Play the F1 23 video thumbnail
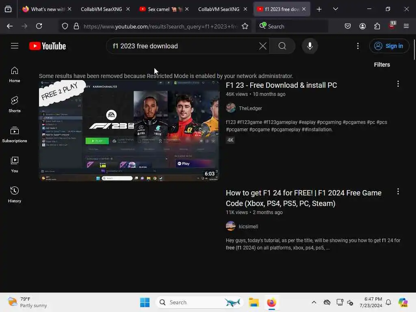This screenshot has height=312, width=416. click(129, 131)
